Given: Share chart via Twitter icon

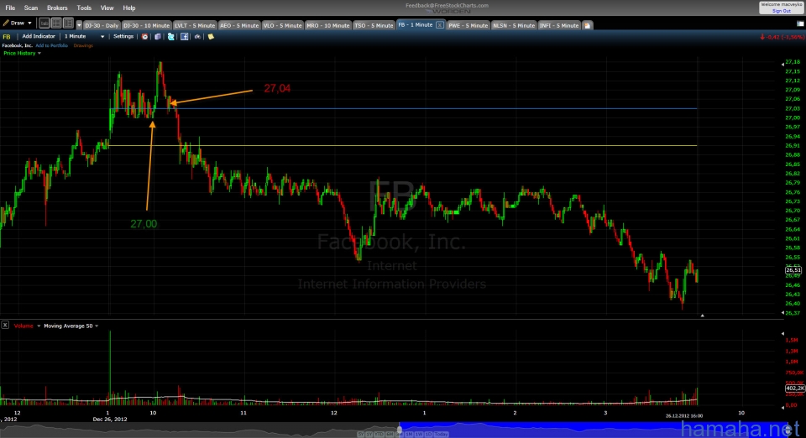Looking at the screenshot, I should point(170,36).
